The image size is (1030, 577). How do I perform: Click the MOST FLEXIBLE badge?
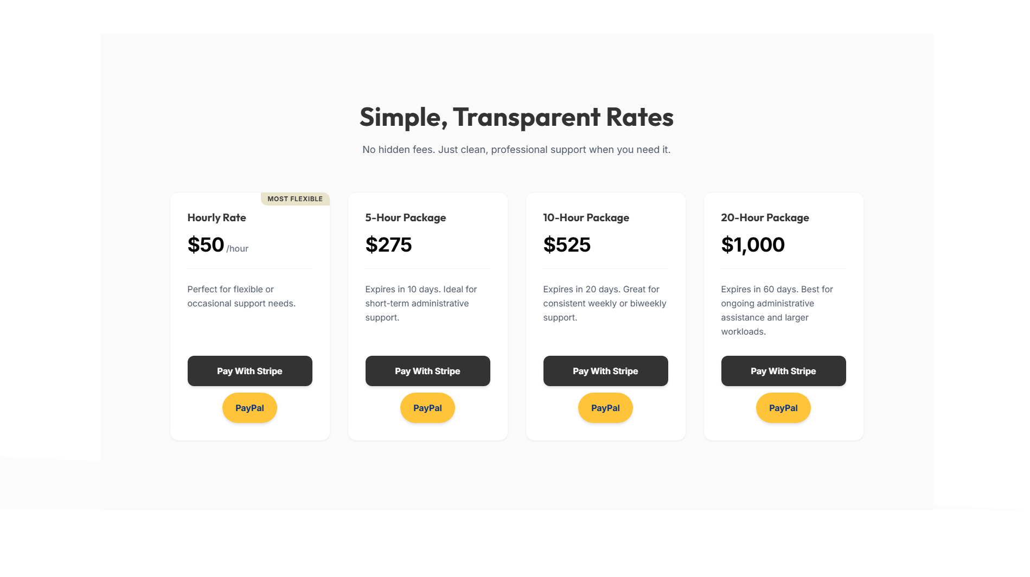[295, 198]
